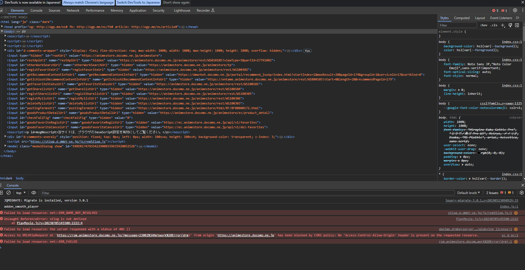Expand the overflow auto property triangle
The width and height of the screenshot is (525, 270).
463,164
